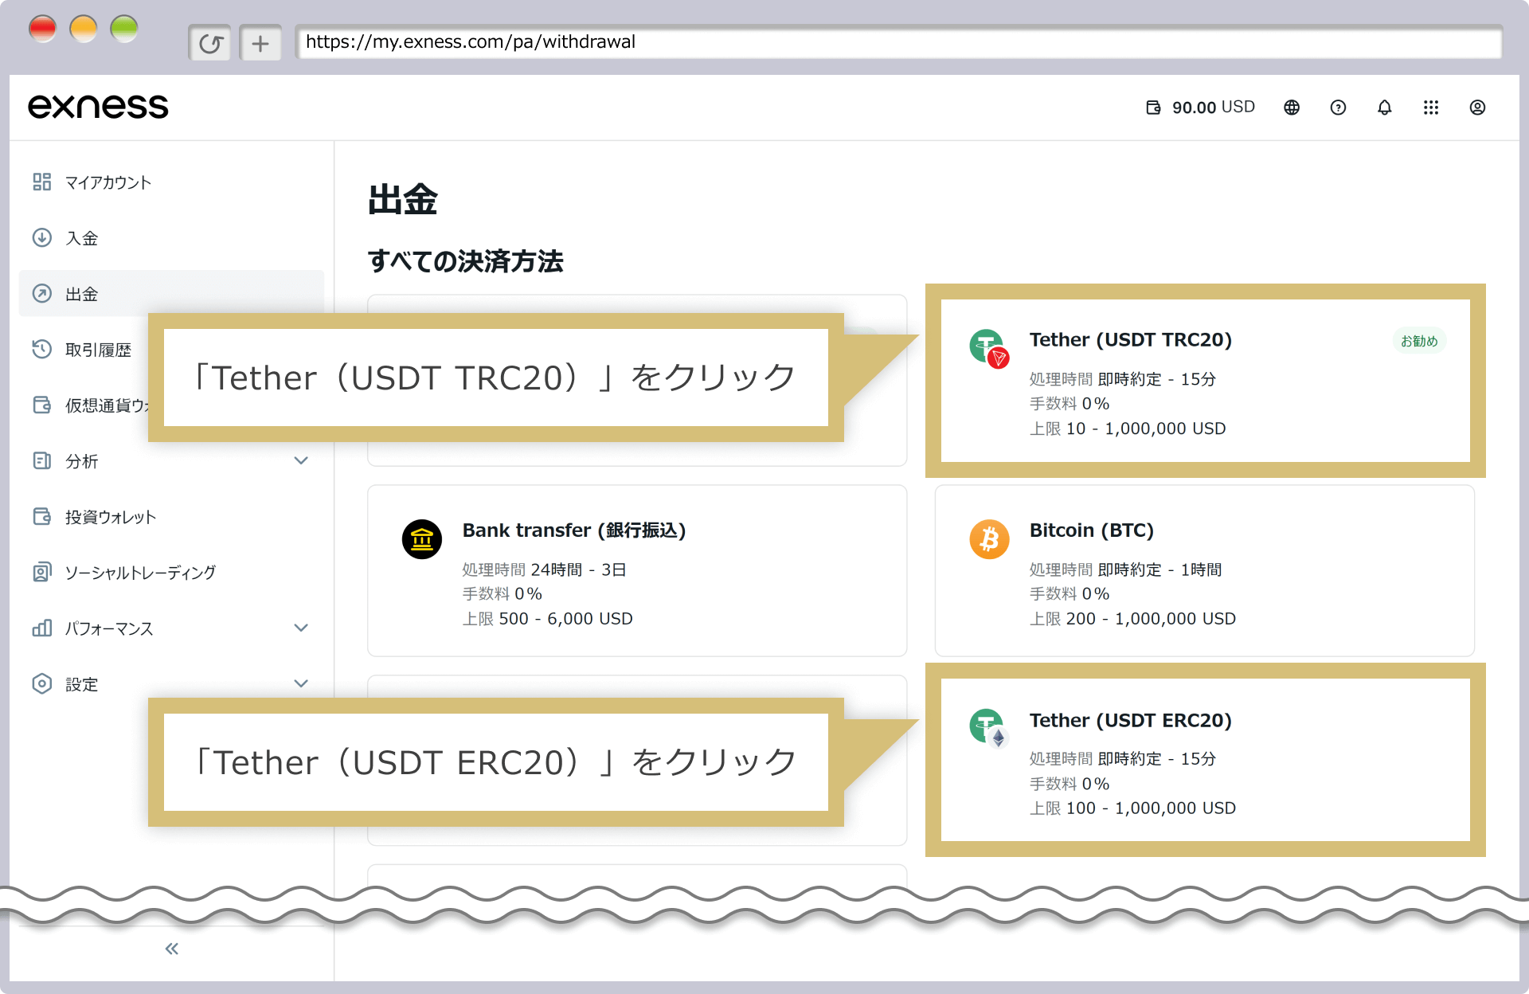Click the すべての決済方法 heading
The image size is (1529, 994).
tap(466, 261)
